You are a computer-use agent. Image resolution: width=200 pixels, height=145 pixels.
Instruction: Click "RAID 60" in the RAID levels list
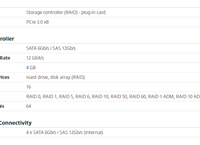pos(137,96)
